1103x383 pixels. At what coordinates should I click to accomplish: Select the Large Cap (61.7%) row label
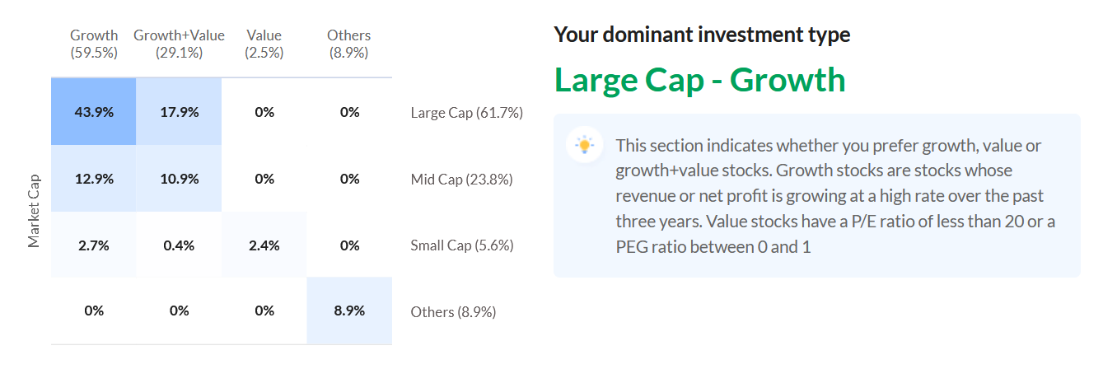point(467,113)
